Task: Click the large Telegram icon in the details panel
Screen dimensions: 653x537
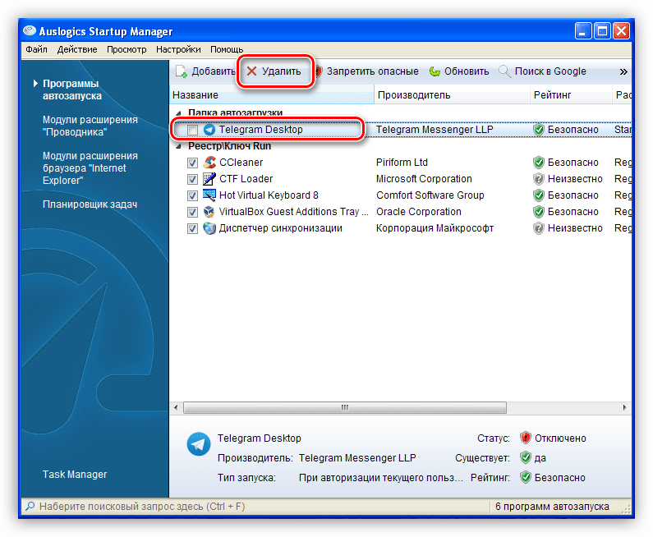Action: click(x=199, y=444)
